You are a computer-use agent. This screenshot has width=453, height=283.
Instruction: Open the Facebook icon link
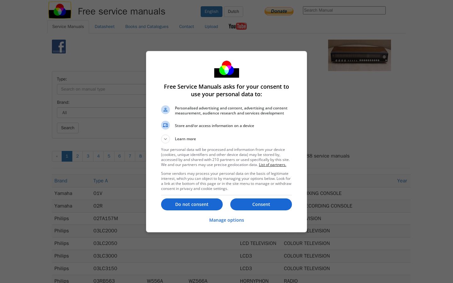pos(59,47)
